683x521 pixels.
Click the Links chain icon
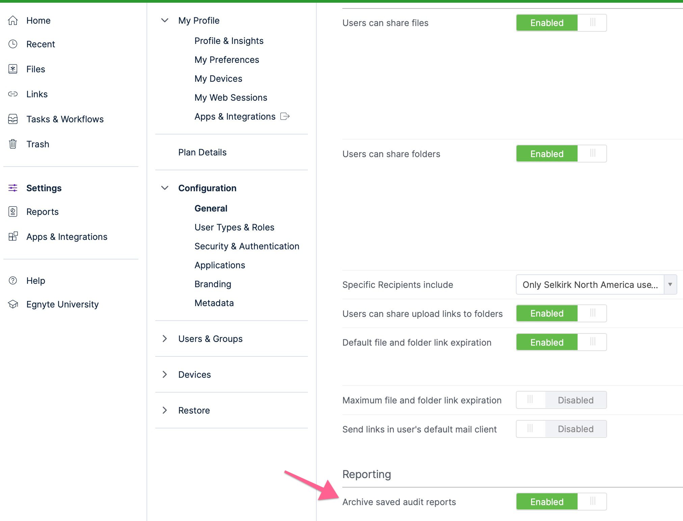13,94
